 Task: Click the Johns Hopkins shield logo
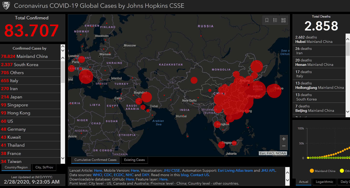[6, 6]
